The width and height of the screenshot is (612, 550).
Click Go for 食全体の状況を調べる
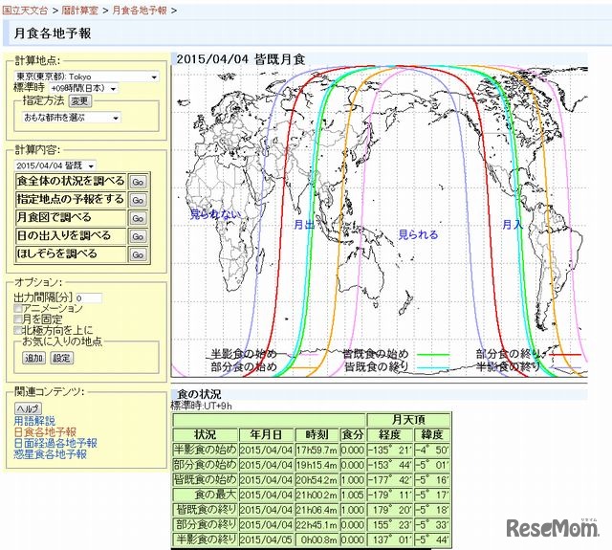(x=138, y=182)
